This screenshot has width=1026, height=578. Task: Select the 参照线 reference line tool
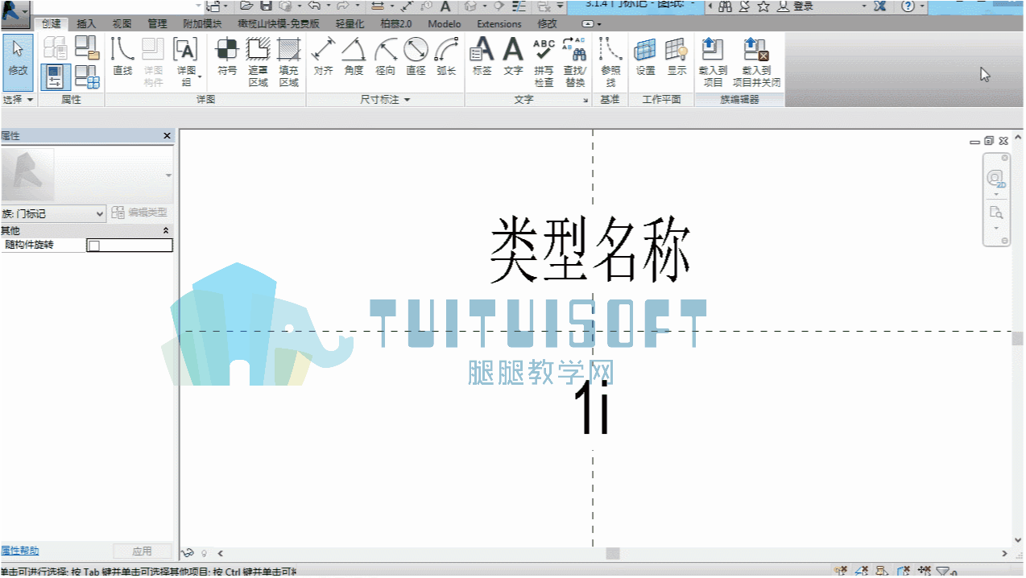(610, 62)
